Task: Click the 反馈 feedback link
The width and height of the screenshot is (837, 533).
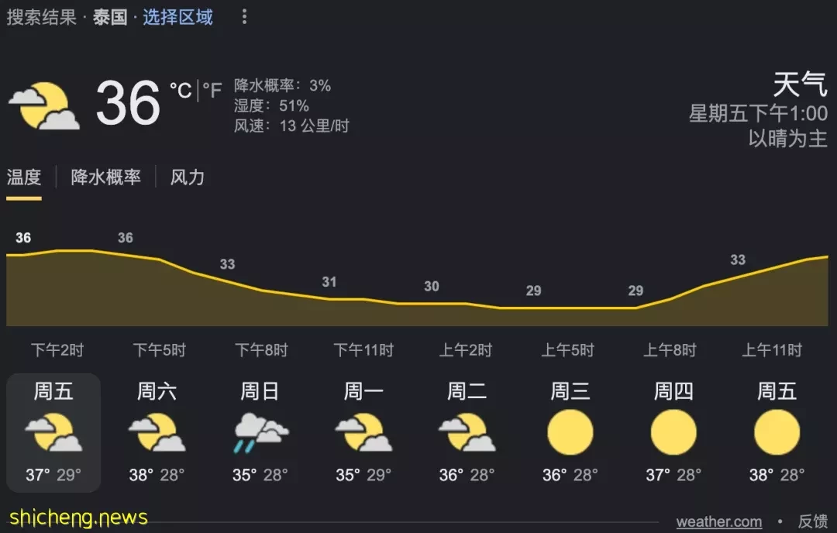Action: click(x=812, y=521)
